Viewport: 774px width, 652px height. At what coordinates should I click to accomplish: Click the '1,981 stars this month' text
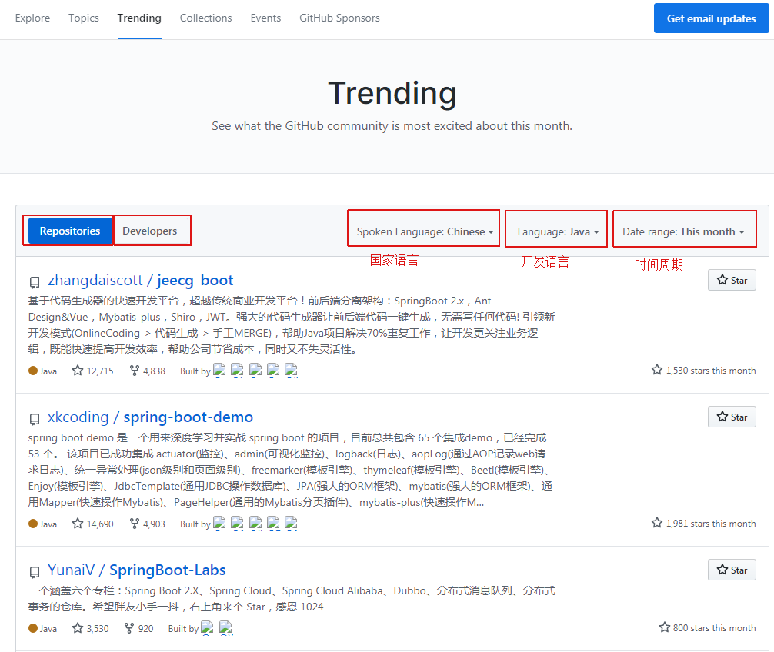711,524
